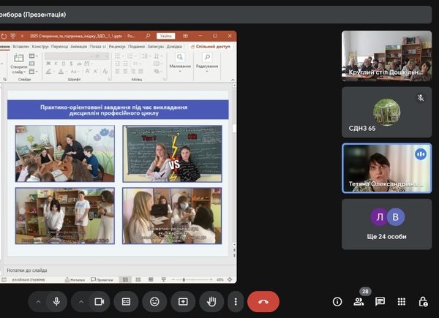The image size is (439, 318).
Task: Expand audio settings arrow beside microphone
Action: point(38,301)
